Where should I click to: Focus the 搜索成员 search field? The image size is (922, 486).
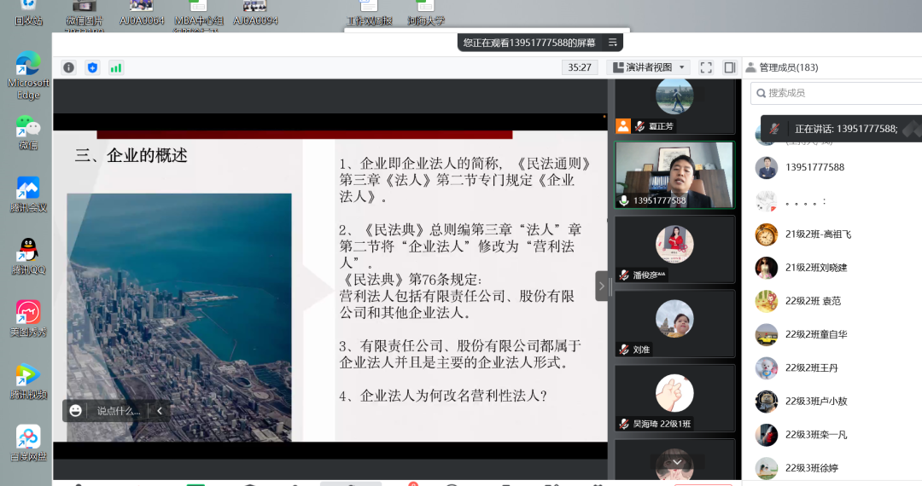[x=836, y=93]
